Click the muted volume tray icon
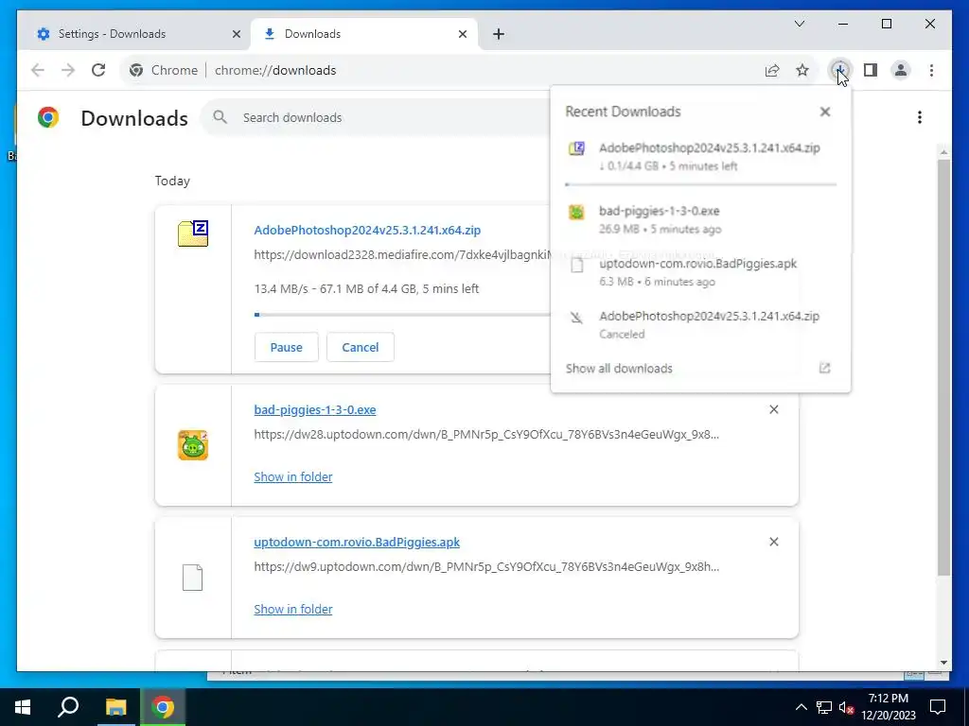Viewport: 969px width, 726px height. (x=847, y=707)
